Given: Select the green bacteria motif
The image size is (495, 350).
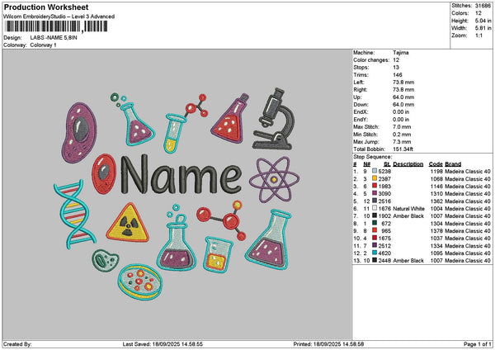Looking at the screenshot, I should pos(105,261).
